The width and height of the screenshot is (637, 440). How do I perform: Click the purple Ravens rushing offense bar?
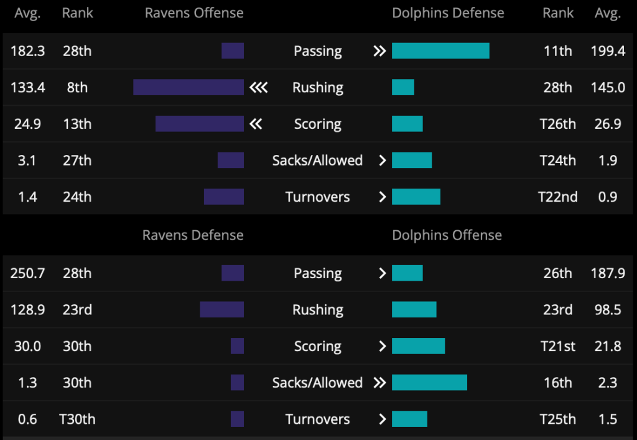(x=188, y=87)
